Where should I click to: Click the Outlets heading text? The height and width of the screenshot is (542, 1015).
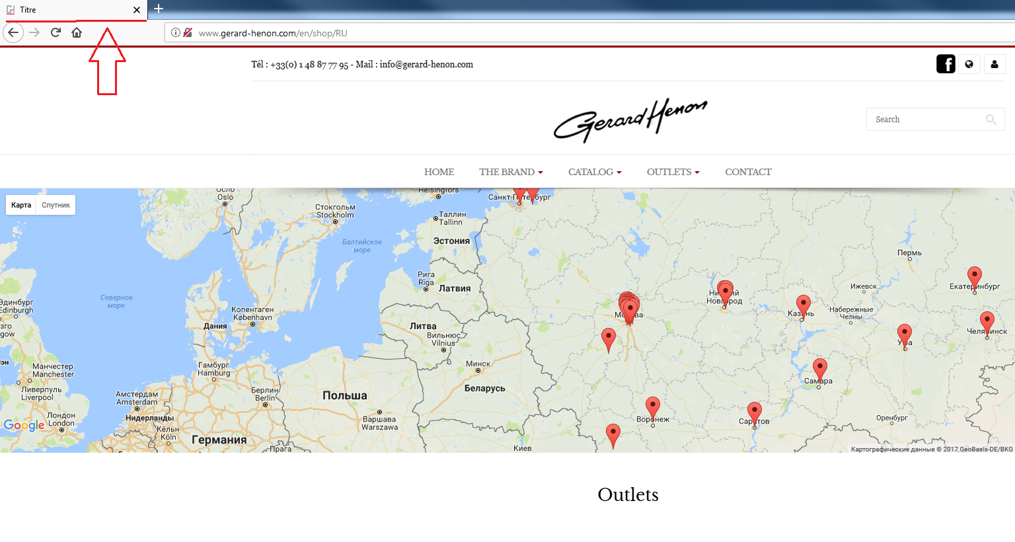(x=628, y=494)
